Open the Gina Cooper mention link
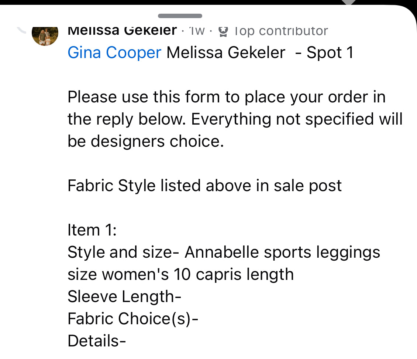 click(114, 53)
